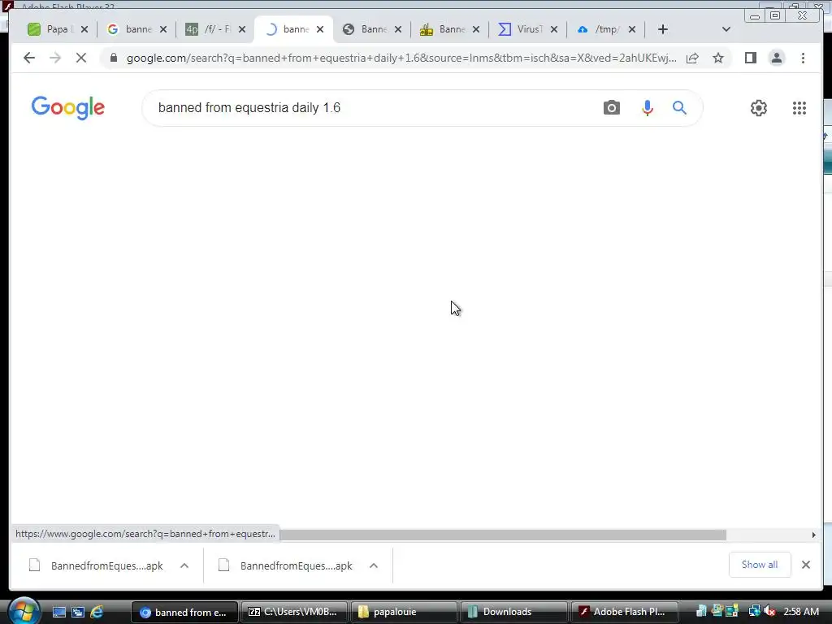Click the network tray icon
Screen dimensions: 832x624
pyautogui.click(x=754, y=611)
